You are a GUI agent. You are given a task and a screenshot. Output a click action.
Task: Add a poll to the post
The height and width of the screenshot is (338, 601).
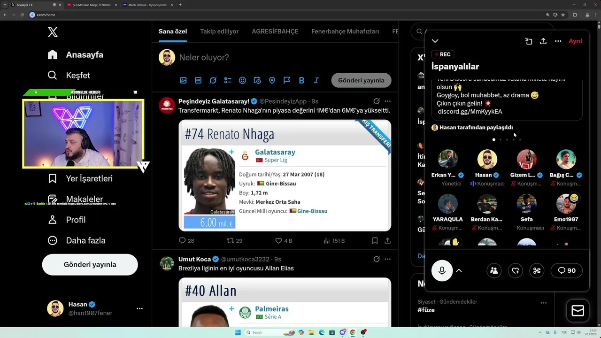point(228,80)
